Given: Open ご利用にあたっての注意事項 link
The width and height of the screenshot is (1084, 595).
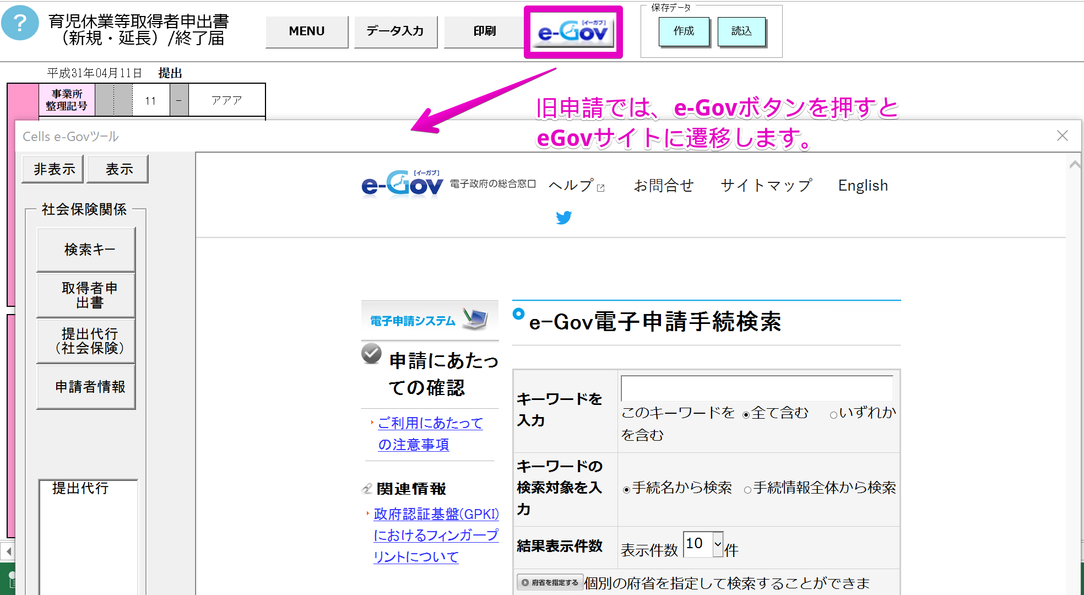Looking at the screenshot, I should pyautogui.click(x=430, y=434).
